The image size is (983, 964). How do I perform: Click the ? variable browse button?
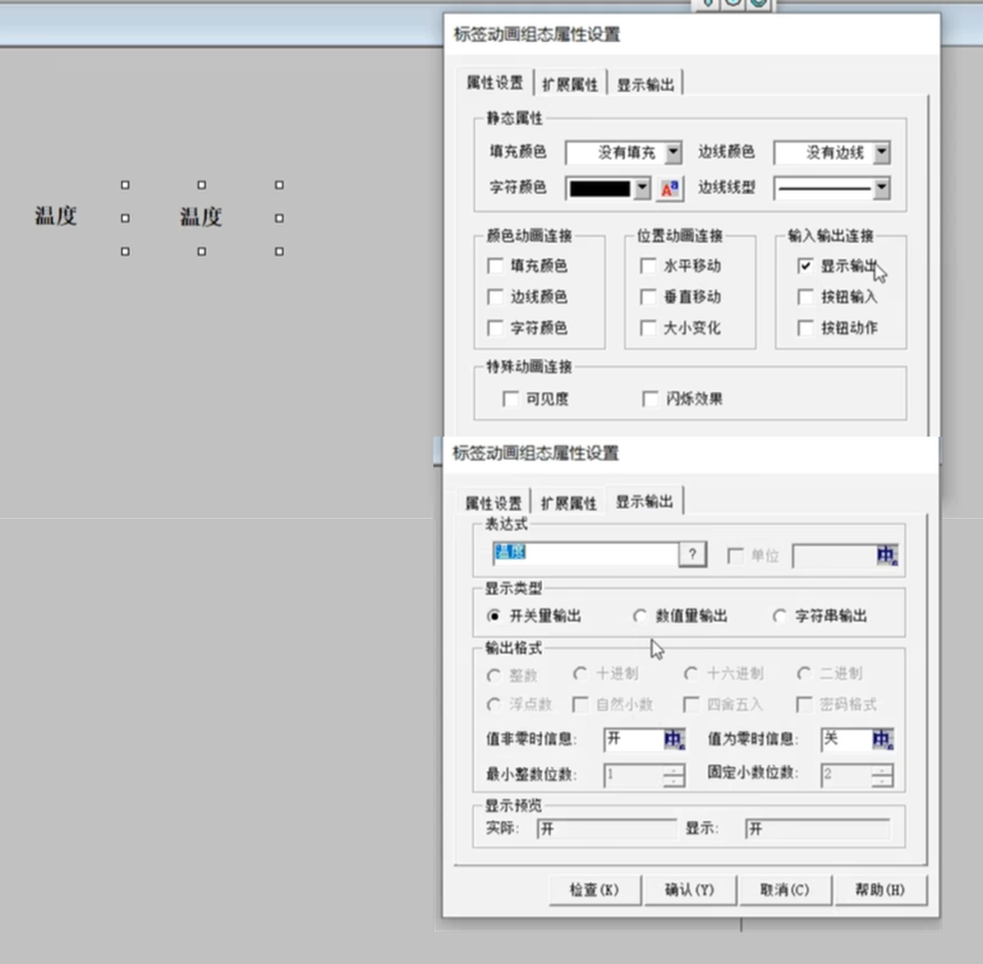692,555
